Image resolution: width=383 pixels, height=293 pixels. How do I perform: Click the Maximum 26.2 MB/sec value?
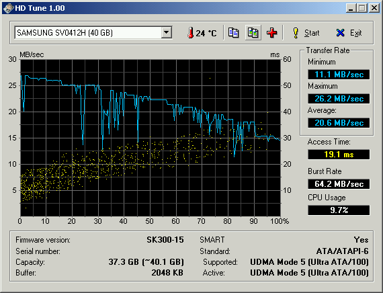click(x=339, y=99)
